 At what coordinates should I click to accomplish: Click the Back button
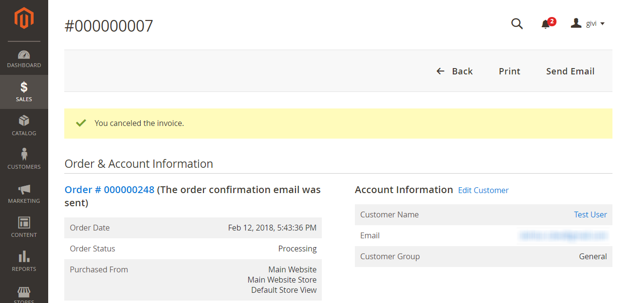point(454,71)
